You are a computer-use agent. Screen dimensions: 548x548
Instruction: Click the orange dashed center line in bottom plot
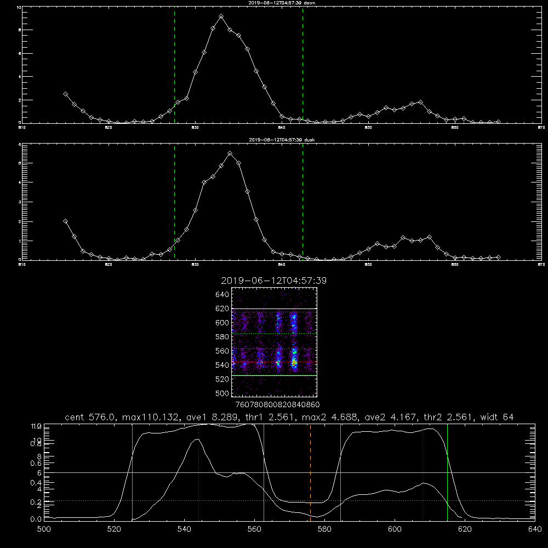310,472
